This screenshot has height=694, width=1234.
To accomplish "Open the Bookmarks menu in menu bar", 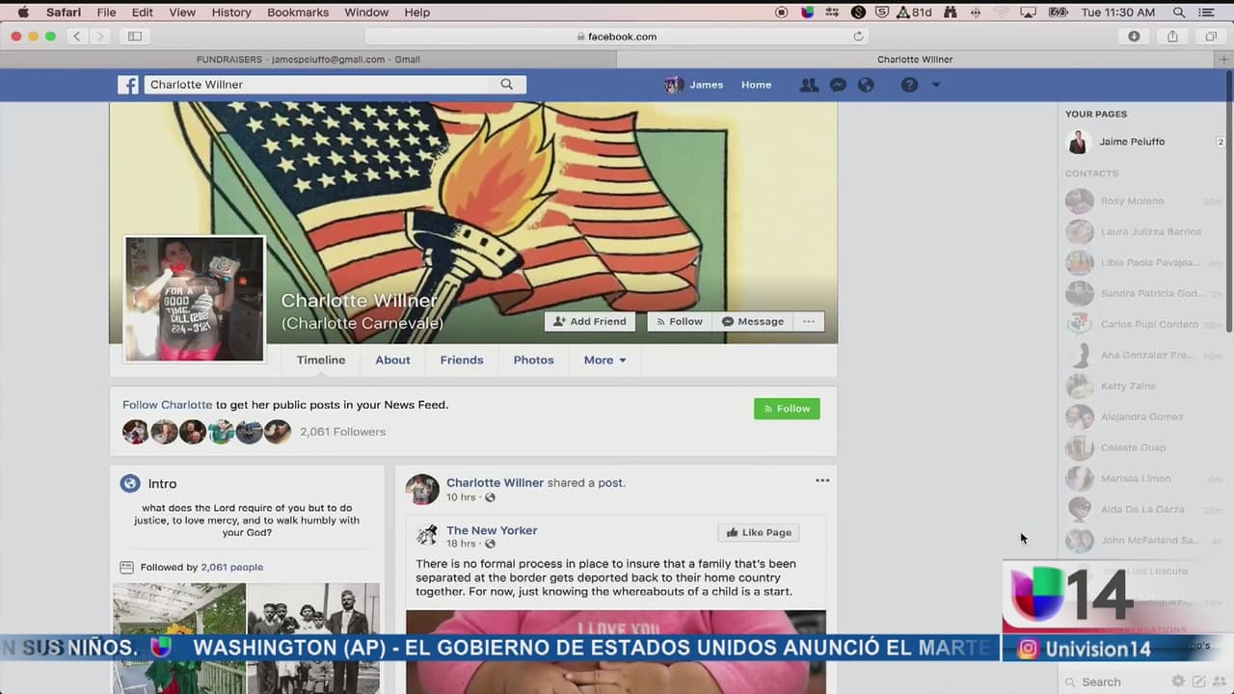I will click(299, 13).
